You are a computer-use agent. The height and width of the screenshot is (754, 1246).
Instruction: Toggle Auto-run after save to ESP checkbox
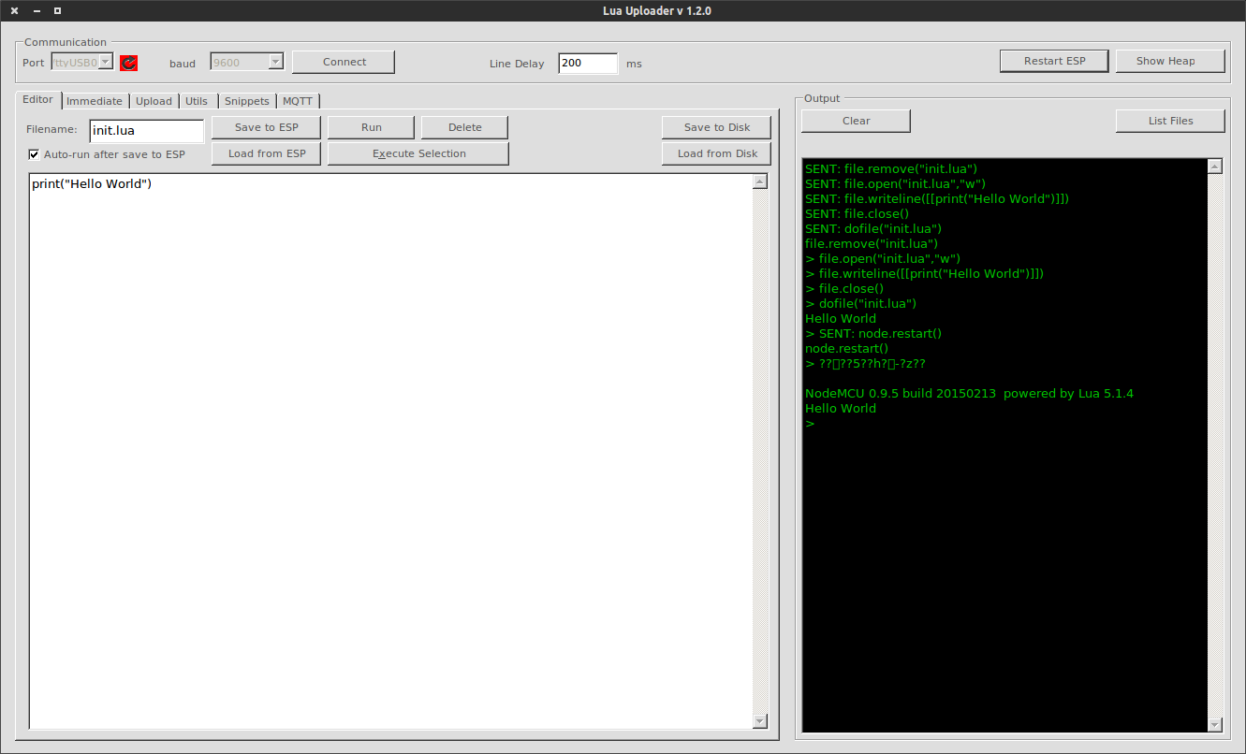[x=34, y=154]
